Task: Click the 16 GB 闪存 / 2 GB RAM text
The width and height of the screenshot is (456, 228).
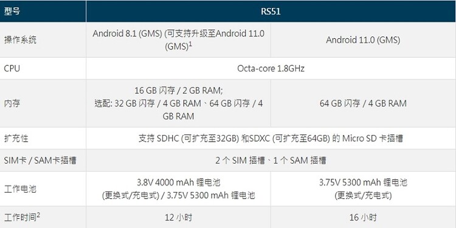Action: (x=178, y=91)
